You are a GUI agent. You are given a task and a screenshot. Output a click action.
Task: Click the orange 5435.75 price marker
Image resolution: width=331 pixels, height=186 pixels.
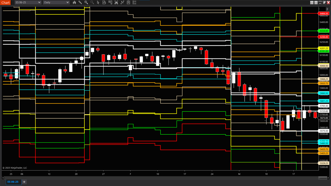point(323,149)
